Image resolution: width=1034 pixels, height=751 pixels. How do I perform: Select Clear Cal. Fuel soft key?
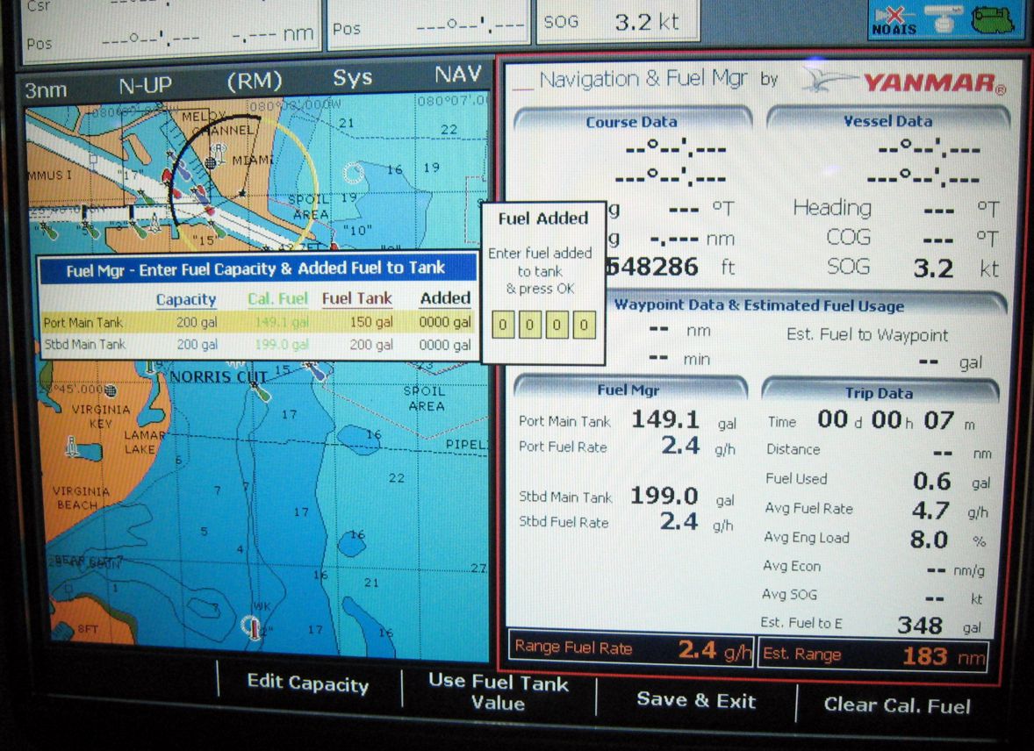[897, 705]
